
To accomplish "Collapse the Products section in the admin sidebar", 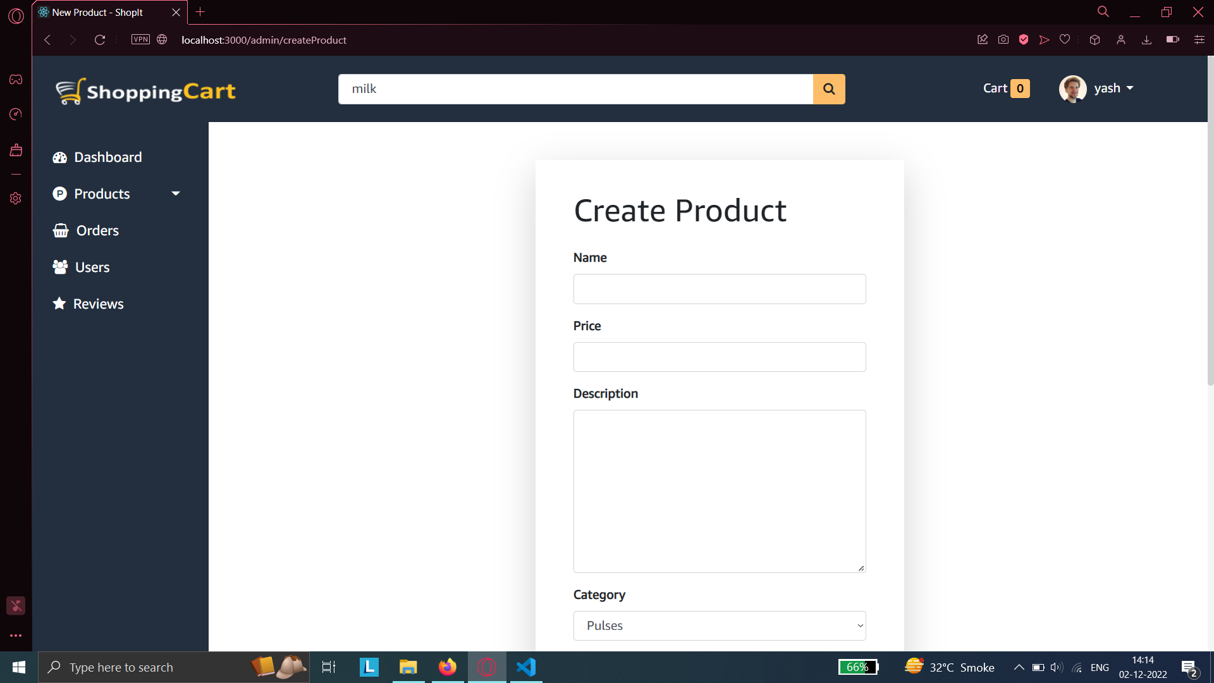I will pos(175,194).
